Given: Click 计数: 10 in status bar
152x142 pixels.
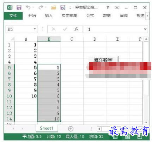Looking at the screenshot, I should click(x=54, y=137).
